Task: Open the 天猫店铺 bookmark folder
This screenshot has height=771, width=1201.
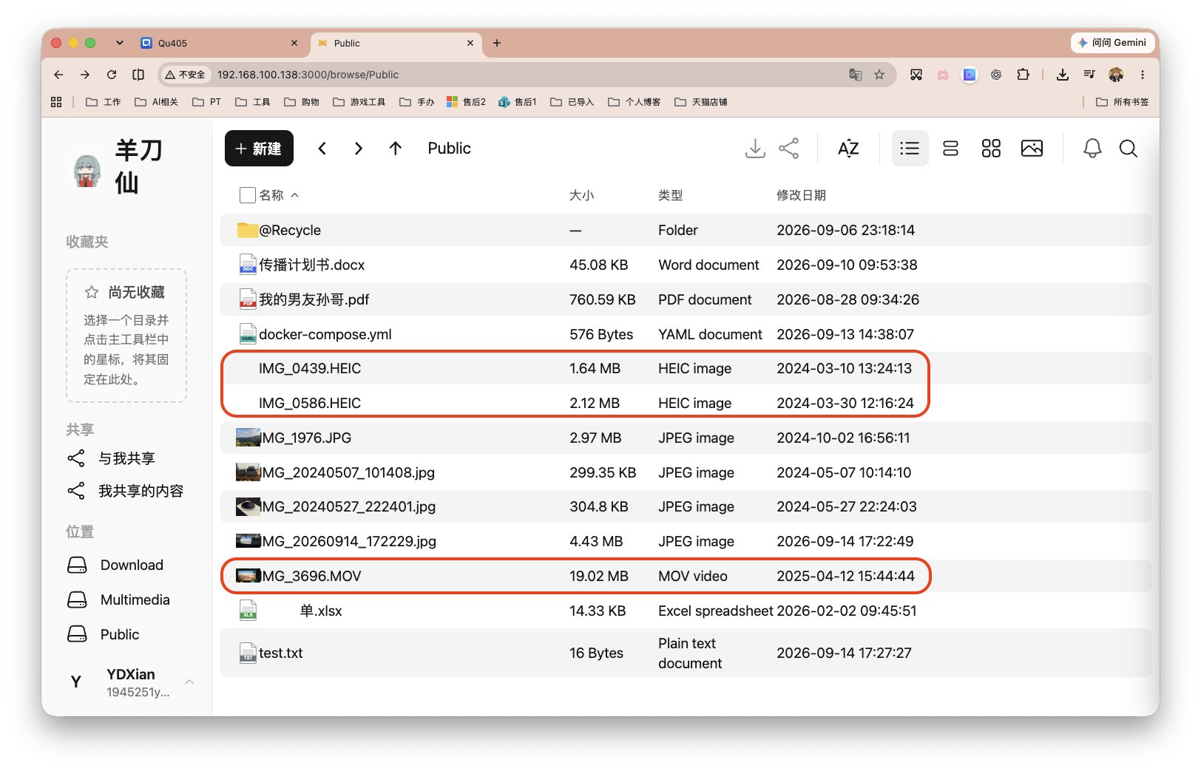Action: pos(701,102)
